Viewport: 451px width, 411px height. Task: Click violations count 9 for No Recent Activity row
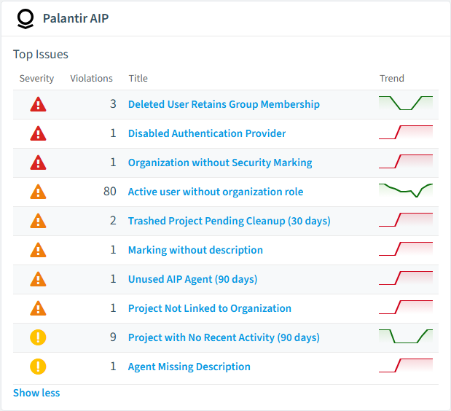113,337
